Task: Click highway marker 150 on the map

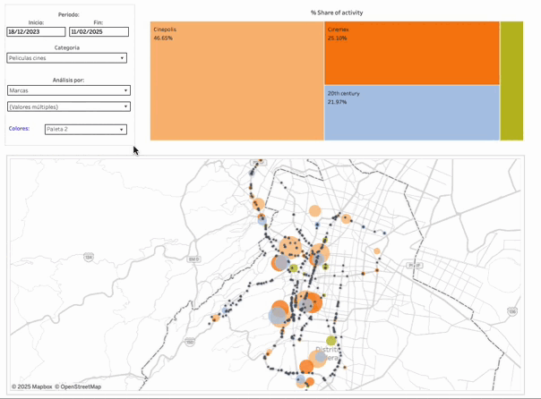Action: tap(190, 342)
